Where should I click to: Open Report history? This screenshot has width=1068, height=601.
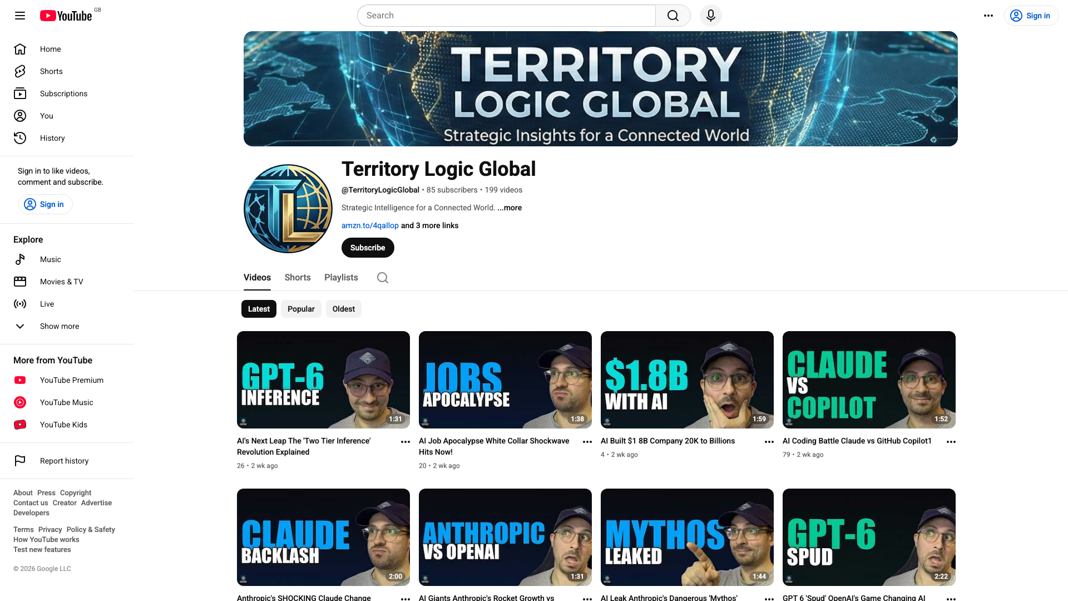point(67,461)
